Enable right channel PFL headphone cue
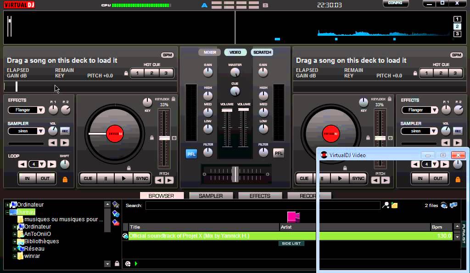This screenshot has height=273, width=470. [x=279, y=153]
